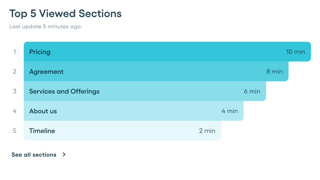Open the Agreement section label

tap(46, 72)
